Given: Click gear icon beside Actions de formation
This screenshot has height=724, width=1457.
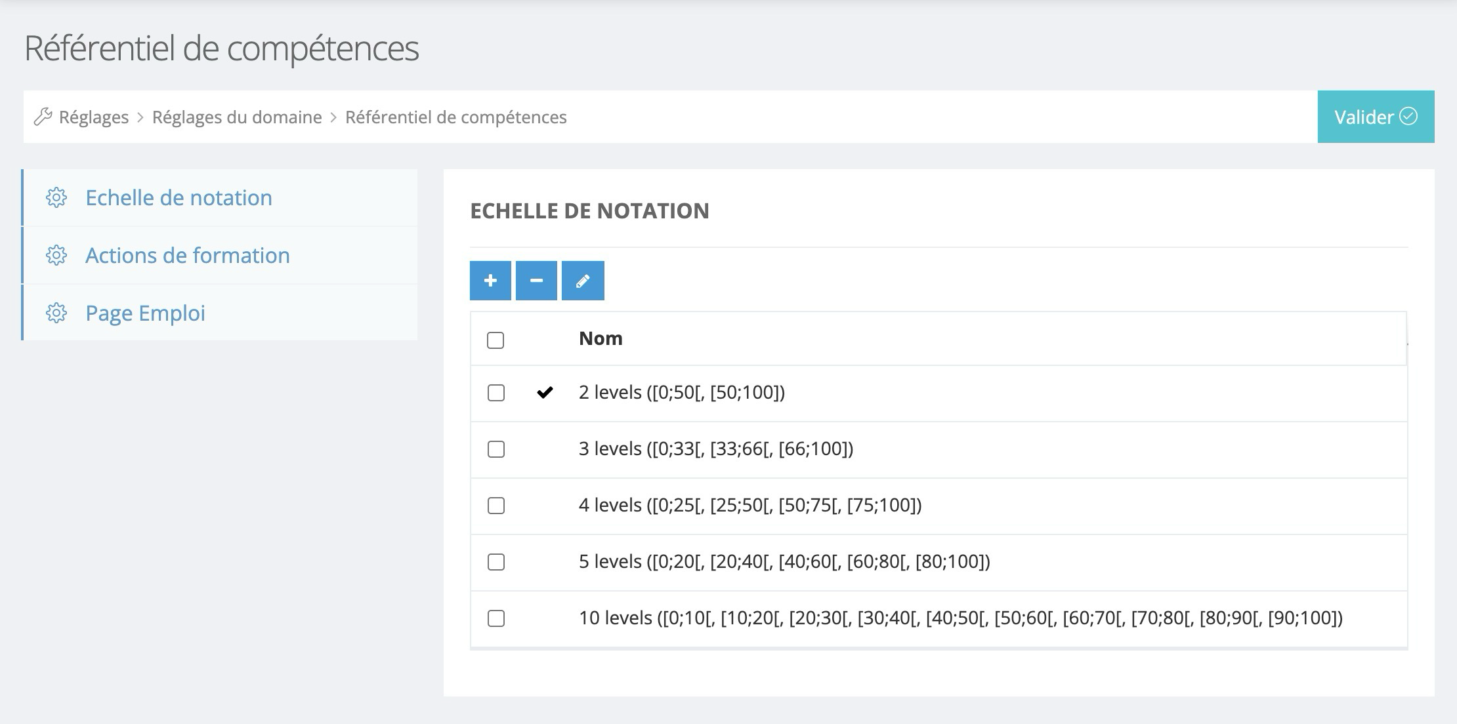Looking at the screenshot, I should tap(56, 255).
